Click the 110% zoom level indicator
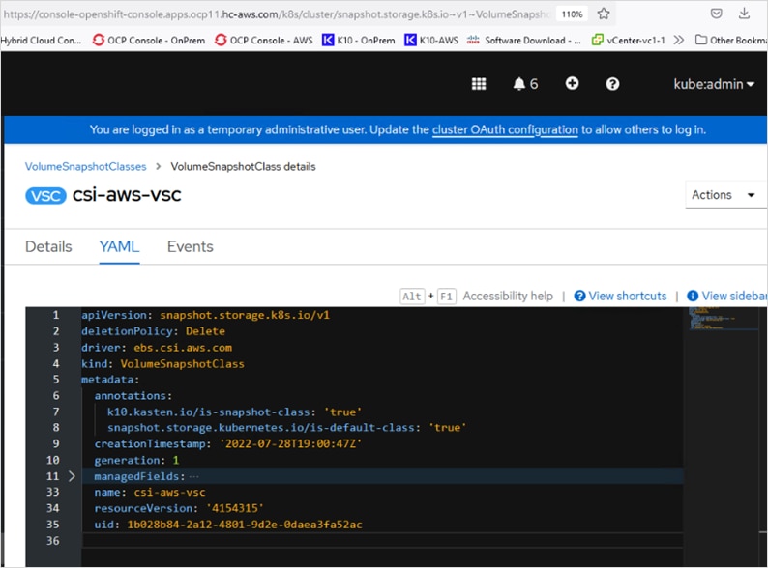768x568 pixels. click(x=572, y=14)
